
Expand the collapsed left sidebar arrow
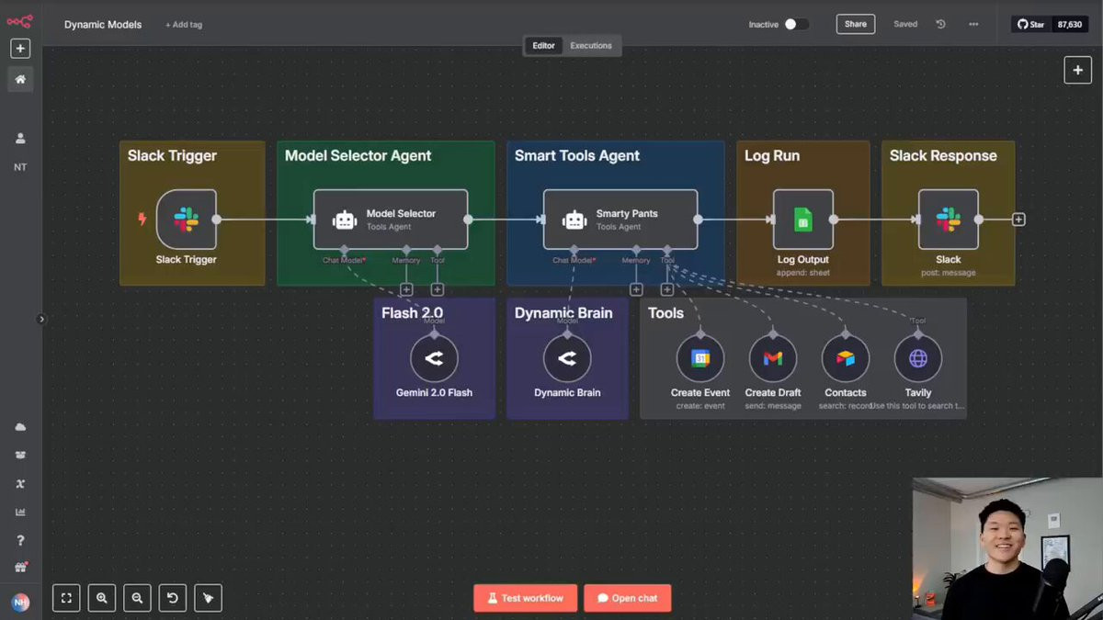pyautogui.click(x=40, y=319)
